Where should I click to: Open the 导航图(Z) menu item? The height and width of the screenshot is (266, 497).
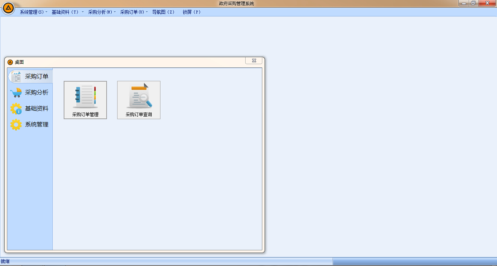point(163,12)
